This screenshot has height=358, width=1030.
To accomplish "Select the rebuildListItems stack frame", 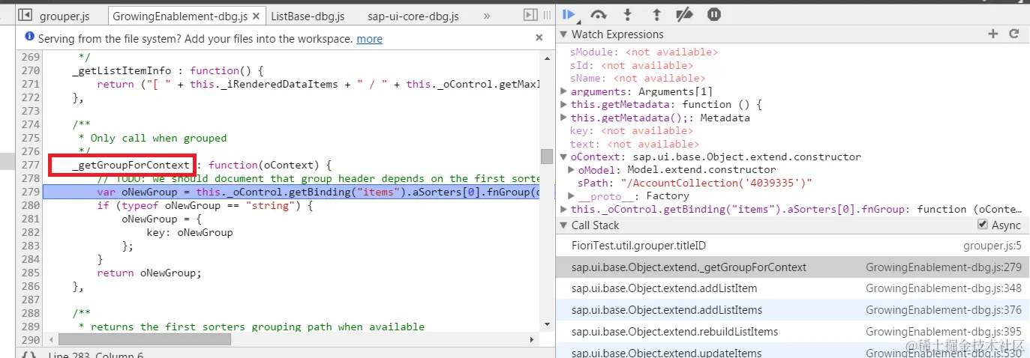I will coord(793,332).
